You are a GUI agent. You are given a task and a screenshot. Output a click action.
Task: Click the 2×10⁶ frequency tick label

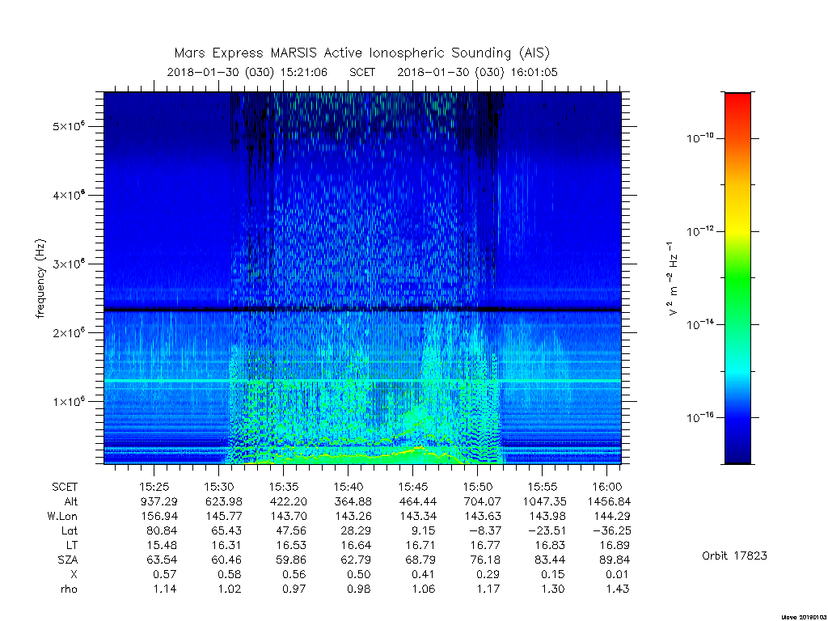click(x=69, y=332)
